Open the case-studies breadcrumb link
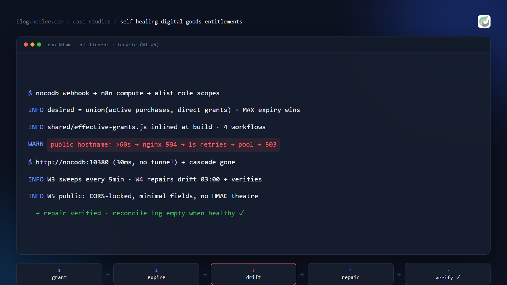This screenshot has height=285, width=507. (x=92, y=22)
